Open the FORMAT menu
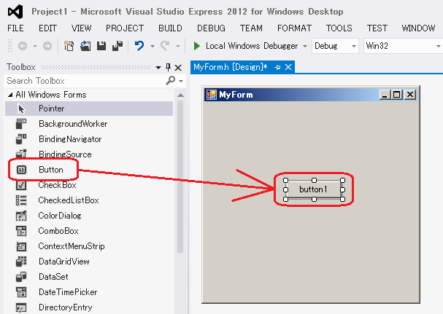 pos(294,28)
